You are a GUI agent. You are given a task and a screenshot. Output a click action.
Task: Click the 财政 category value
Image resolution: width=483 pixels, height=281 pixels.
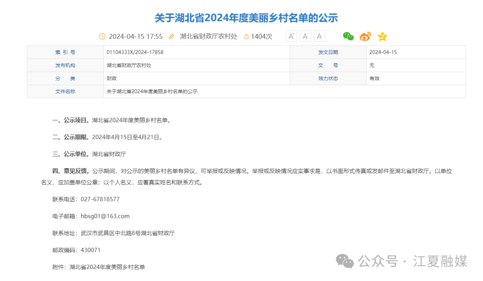(x=111, y=79)
